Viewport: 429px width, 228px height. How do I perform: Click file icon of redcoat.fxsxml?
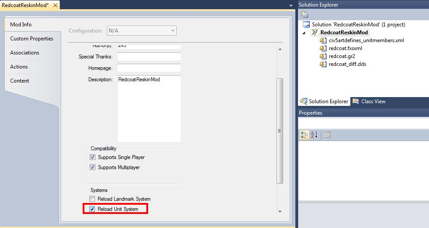tap(323, 48)
